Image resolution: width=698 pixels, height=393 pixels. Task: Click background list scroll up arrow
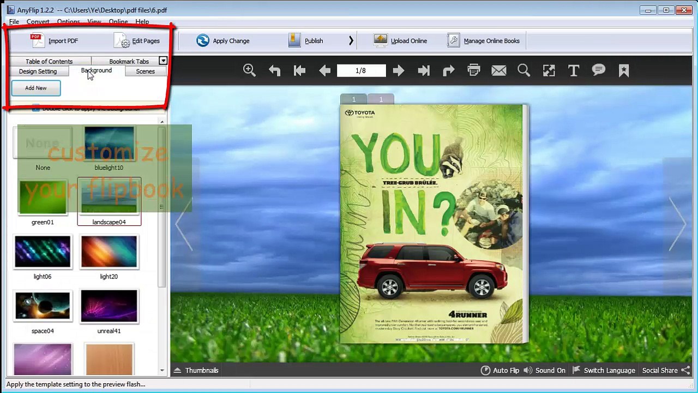[x=162, y=122]
